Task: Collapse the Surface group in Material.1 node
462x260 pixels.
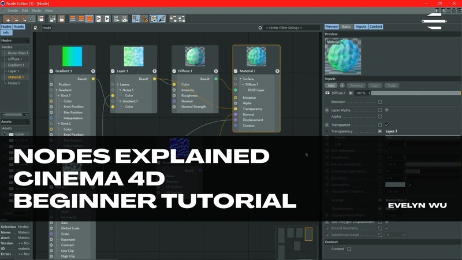Action: [241, 79]
